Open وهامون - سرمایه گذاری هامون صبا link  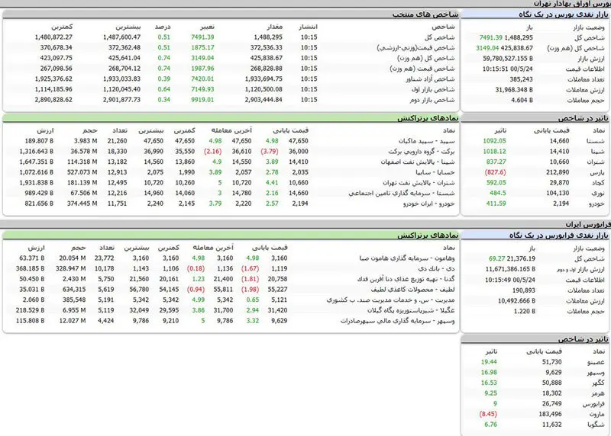(407, 258)
